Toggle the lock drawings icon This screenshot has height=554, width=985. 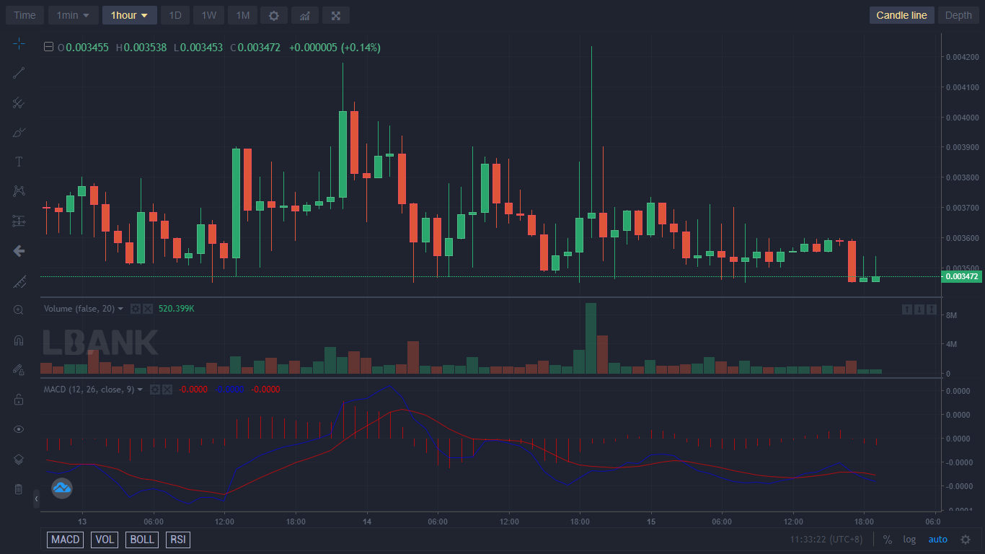pyautogui.click(x=19, y=400)
